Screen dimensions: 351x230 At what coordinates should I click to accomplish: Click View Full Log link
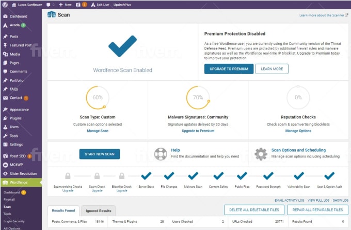tap(318, 201)
